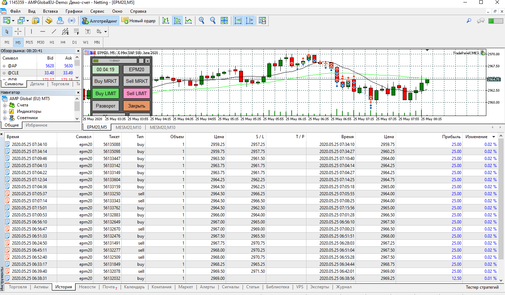Toggle the Алготрейдинг button

[99, 21]
